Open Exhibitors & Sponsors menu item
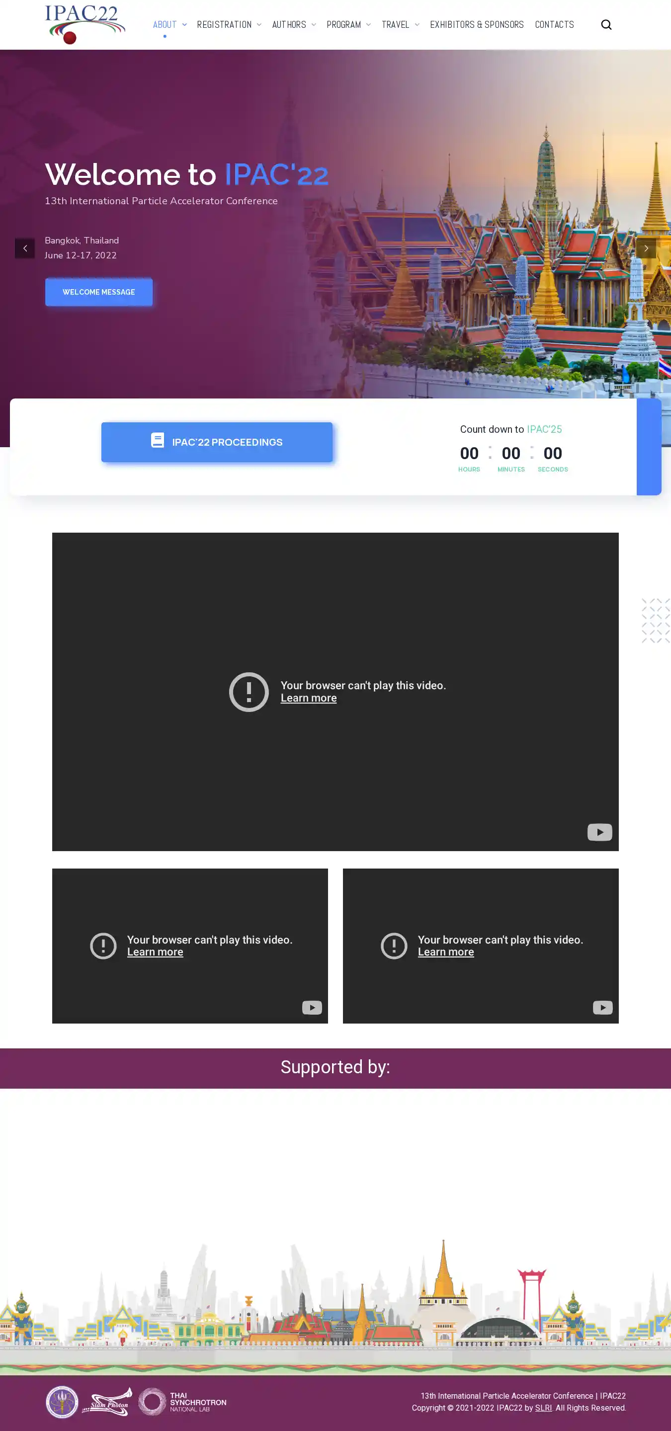 [477, 24]
